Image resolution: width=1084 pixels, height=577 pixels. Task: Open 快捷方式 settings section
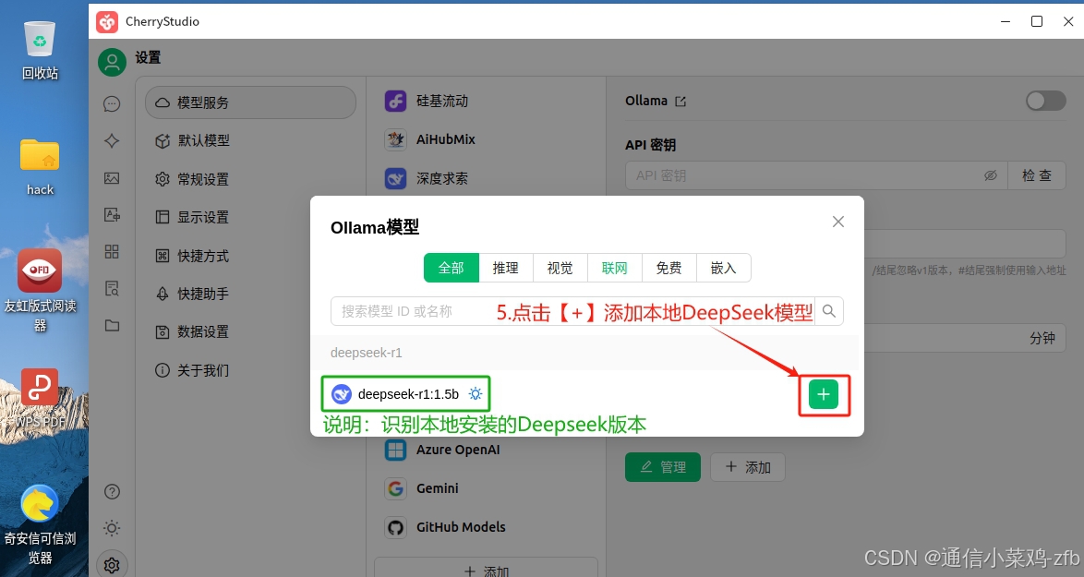(250, 256)
